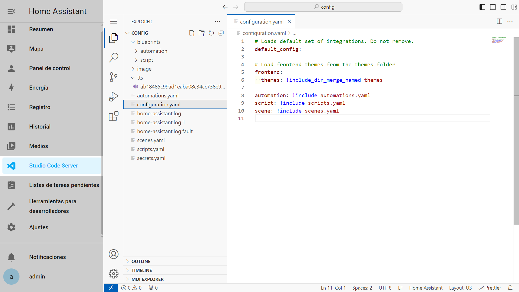This screenshot has height=292, width=519.
Task: Refresh the Explorer file list
Action: click(211, 33)
